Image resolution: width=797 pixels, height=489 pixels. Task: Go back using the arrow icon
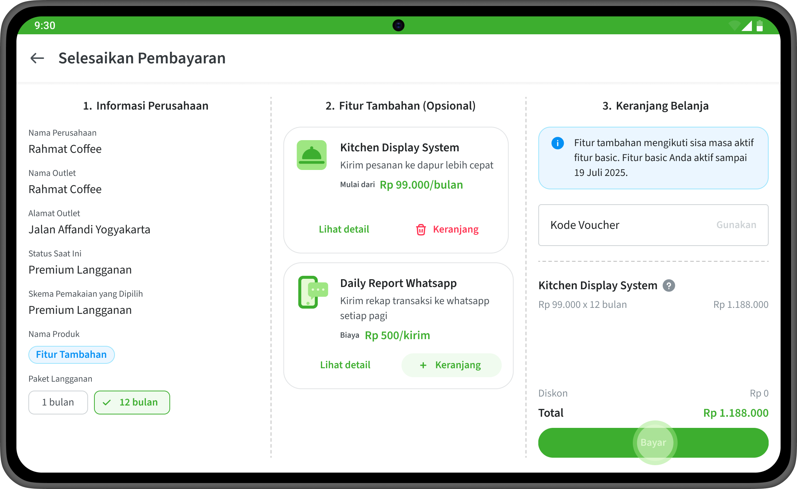point(37,58)
